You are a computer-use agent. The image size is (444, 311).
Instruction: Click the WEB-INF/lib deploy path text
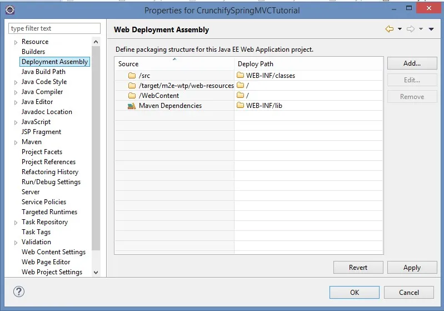[x=264, y=106]
